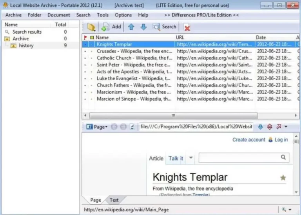Select the history folder
The height and width of the screenshot is (215, 301).
(26, 46)
